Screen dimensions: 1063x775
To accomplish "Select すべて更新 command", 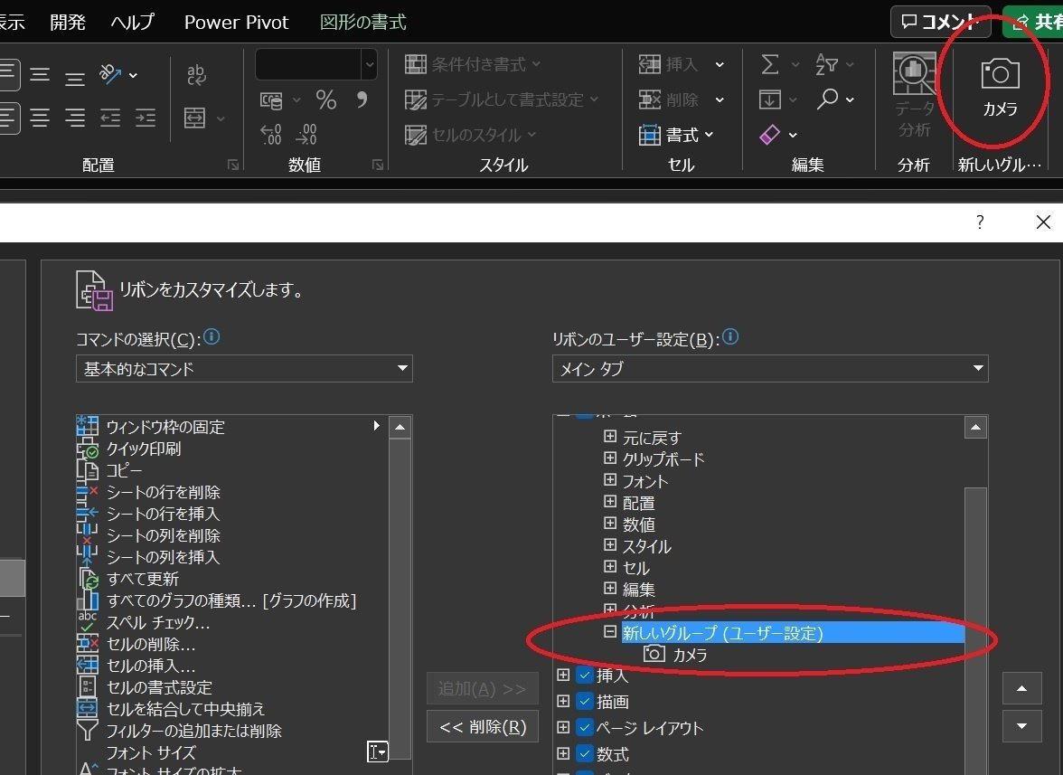I will (x=231, y=579).
